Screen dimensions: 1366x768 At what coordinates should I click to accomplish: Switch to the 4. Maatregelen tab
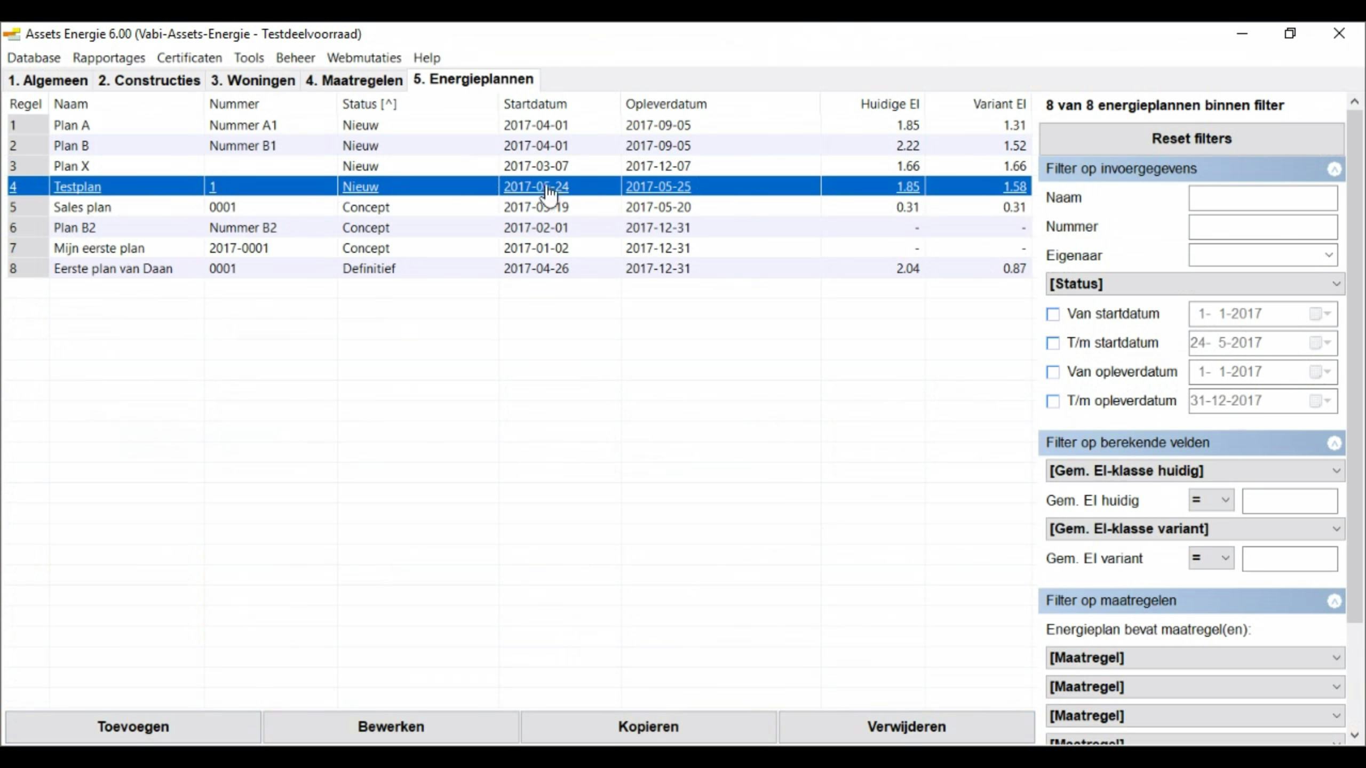click(354, 81)
